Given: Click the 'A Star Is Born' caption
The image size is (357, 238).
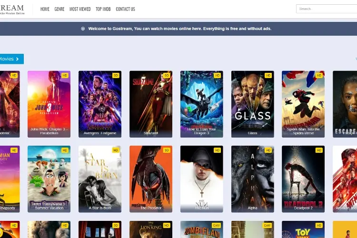Looking at the screenshot, I should [x=100, y=208].
